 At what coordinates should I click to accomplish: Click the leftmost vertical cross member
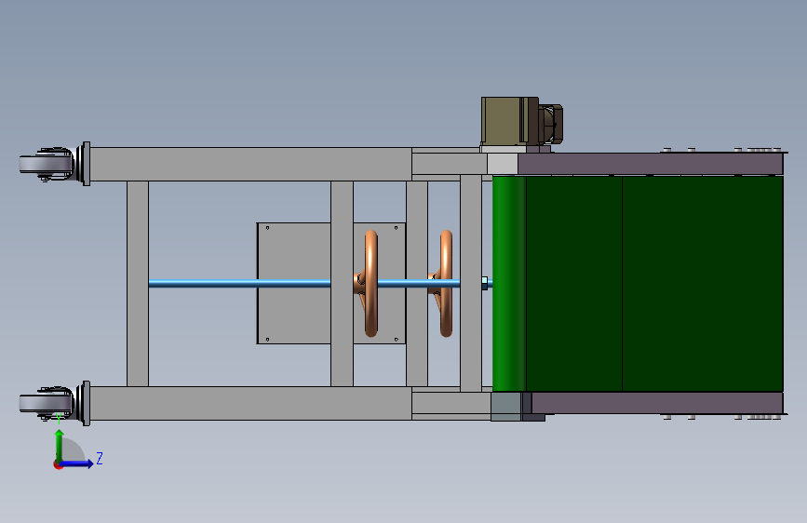pos(138,284)
